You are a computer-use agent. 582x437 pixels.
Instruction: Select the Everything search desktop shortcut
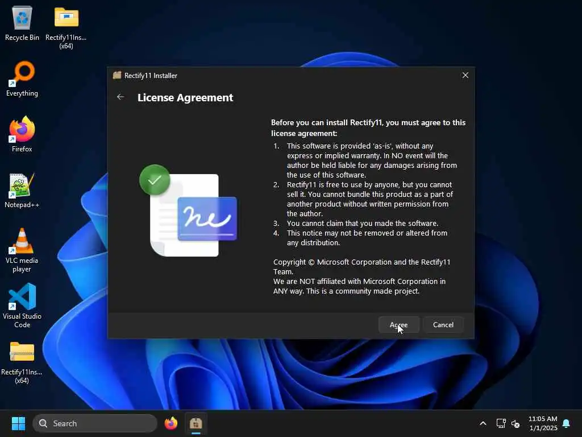[22, 79]
